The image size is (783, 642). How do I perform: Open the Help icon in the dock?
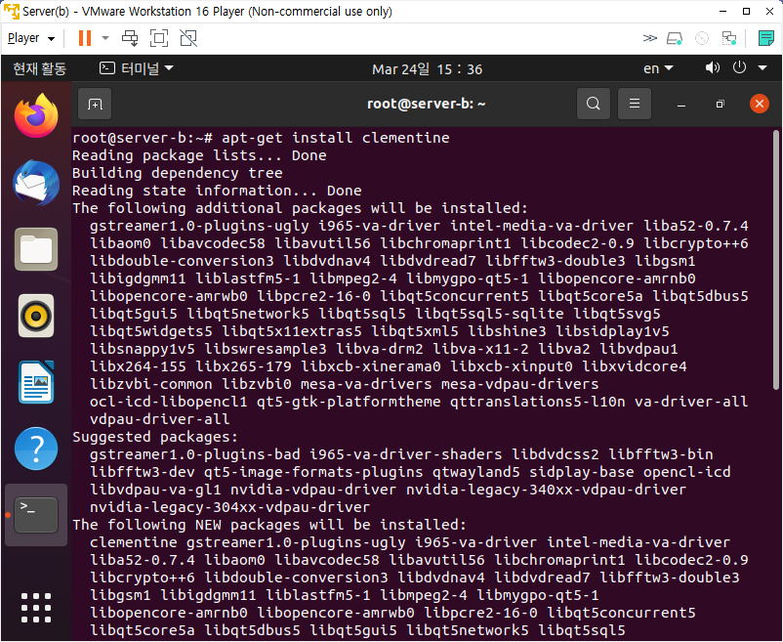point(36,449)
